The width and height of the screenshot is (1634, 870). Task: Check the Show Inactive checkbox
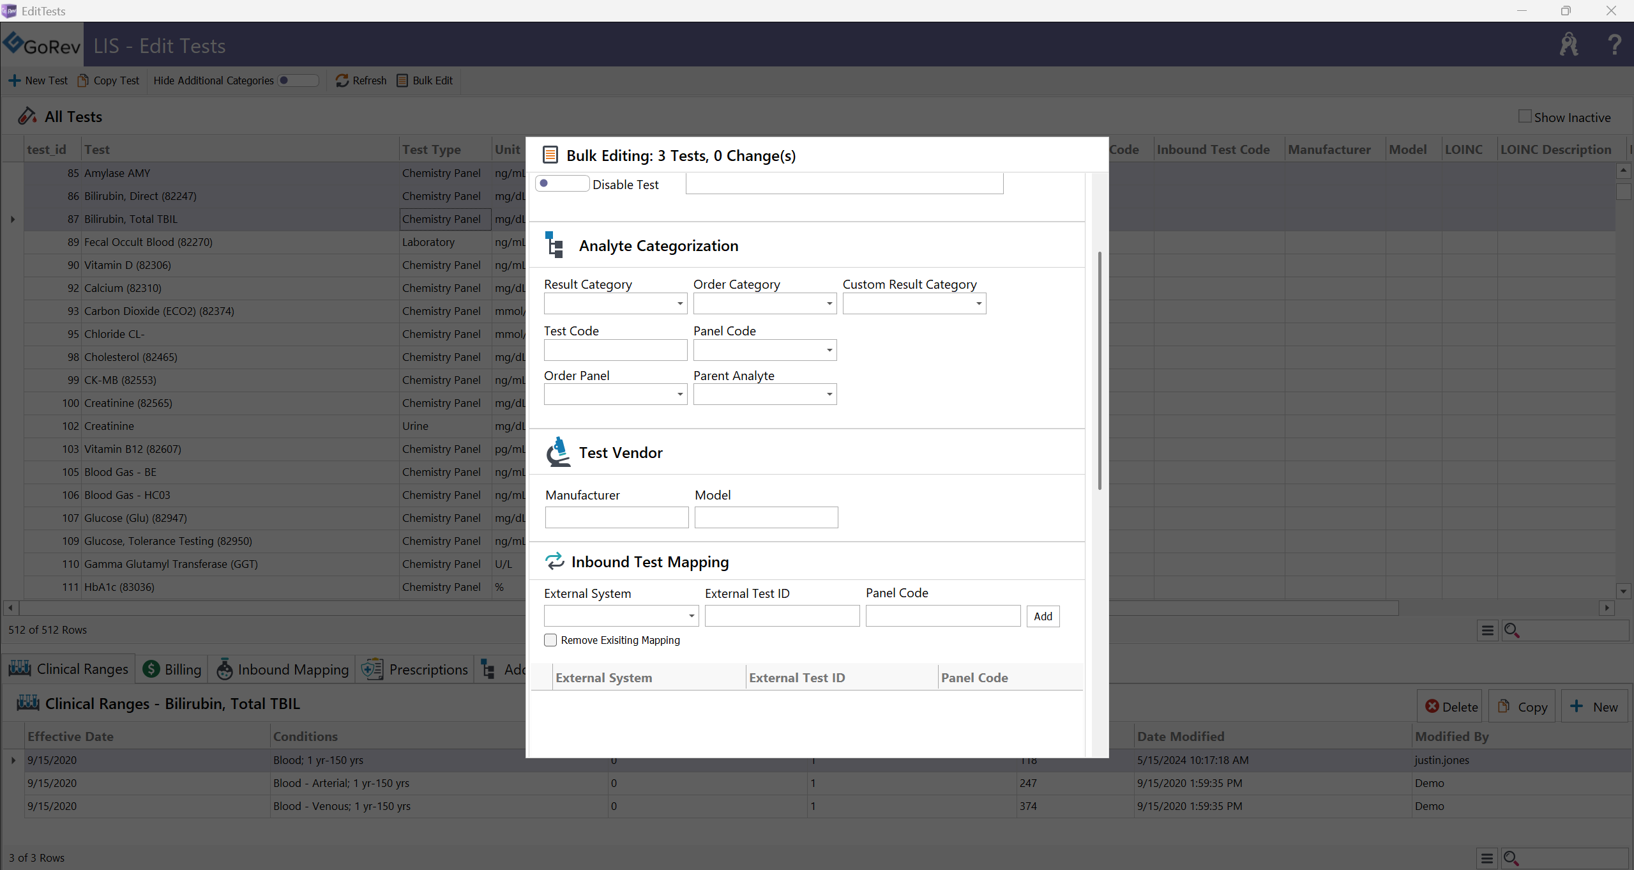point(1525,116)
